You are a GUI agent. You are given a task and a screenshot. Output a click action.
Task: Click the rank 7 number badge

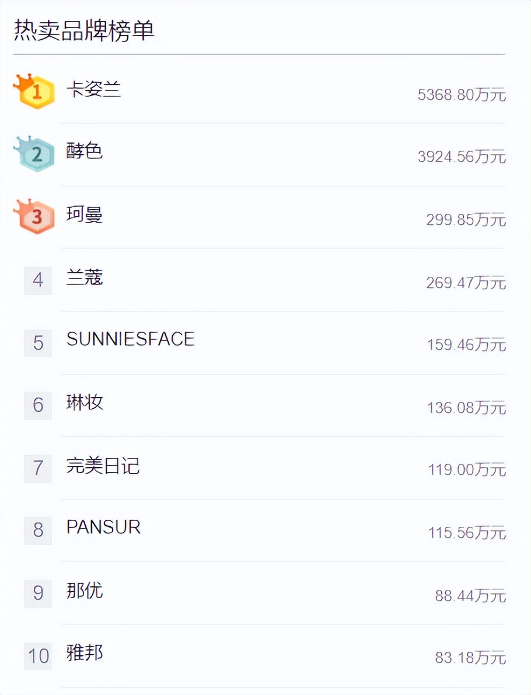click(x=37, y=469)
